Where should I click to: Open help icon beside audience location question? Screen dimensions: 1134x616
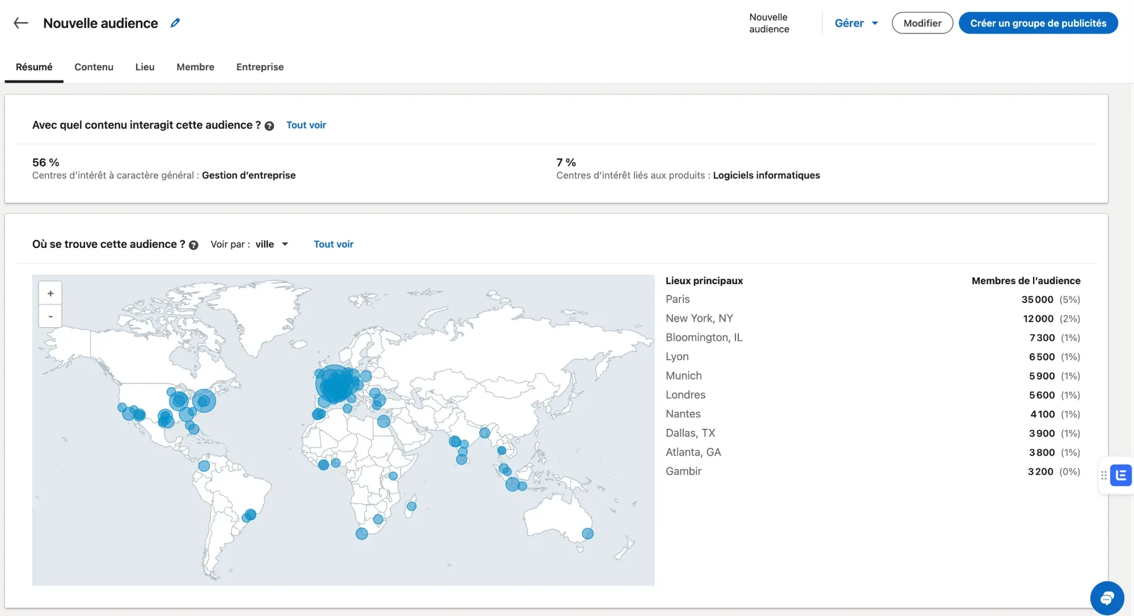pyautogui.click(x=193, y=245)
